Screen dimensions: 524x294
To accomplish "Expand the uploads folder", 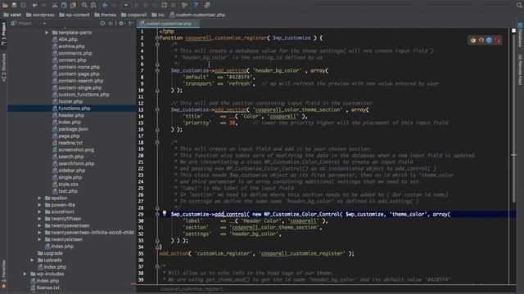I will click(x=33, y=260).
